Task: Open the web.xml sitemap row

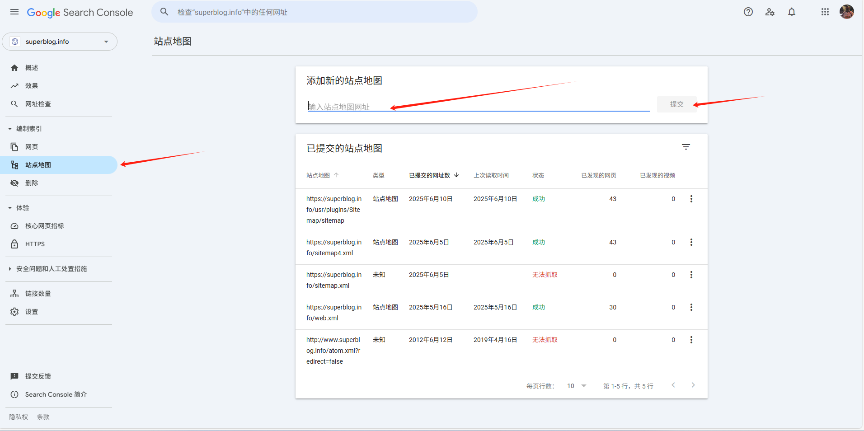Action: (x=502, y=313)
